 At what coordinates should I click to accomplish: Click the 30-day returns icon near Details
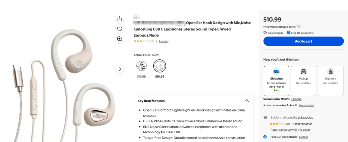pos(265,137)
